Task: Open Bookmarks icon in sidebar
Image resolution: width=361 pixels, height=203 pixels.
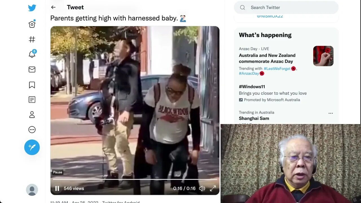Action: click(x=32, y=85)
